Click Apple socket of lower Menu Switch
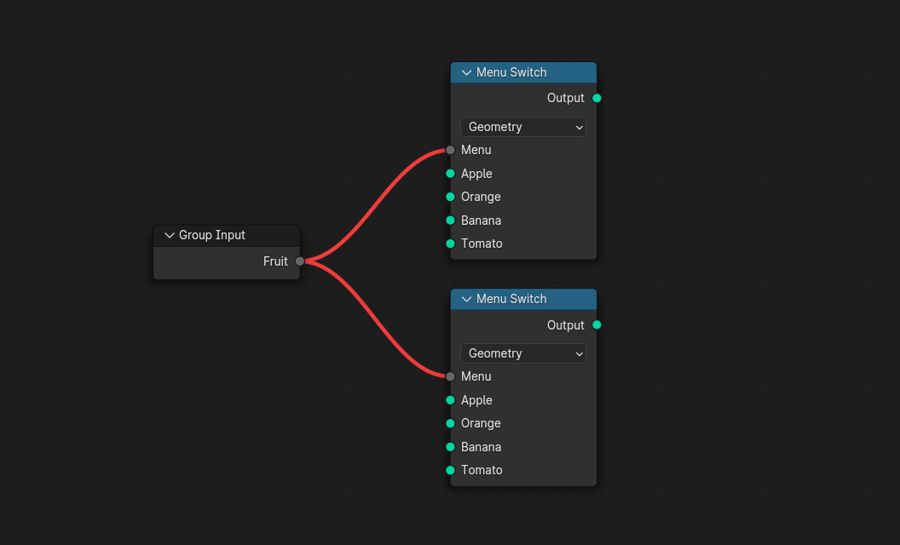Screen dimensions: 900x545 [451, 400]
